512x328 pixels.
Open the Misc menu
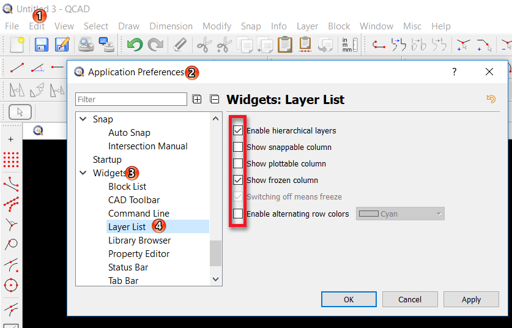[x=412, y=26]
